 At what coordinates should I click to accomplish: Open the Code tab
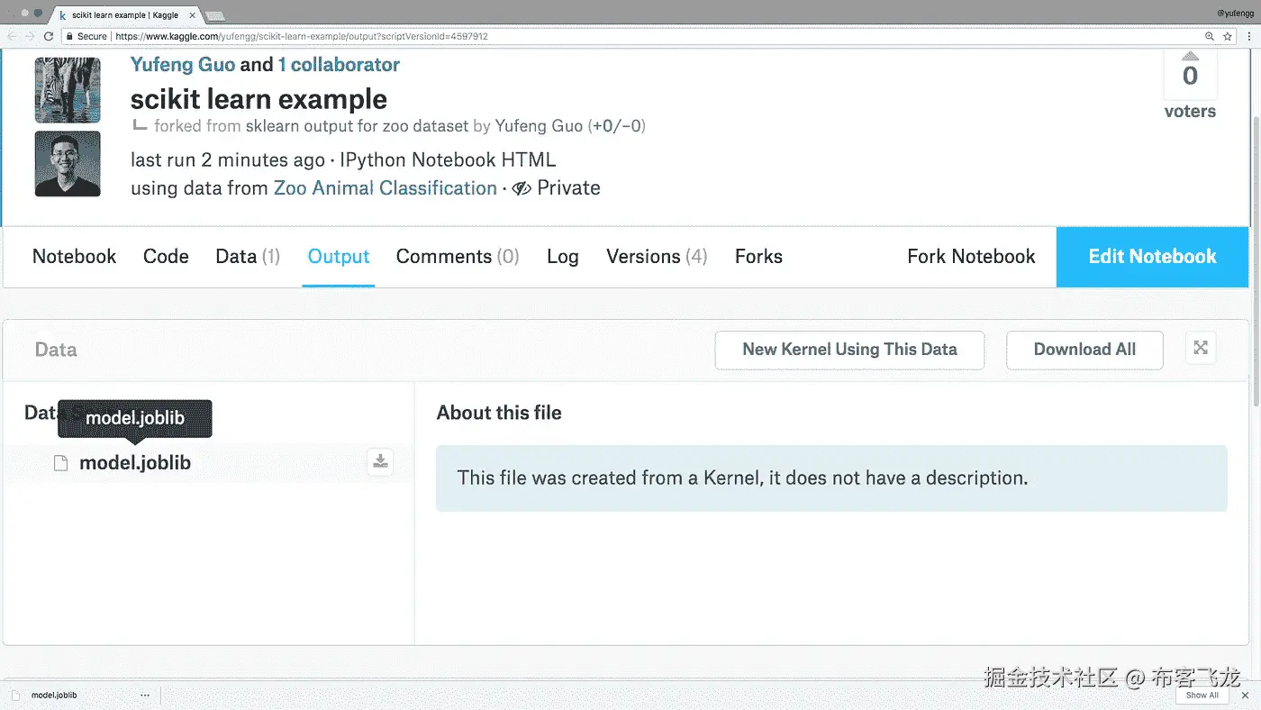point(166,257)
